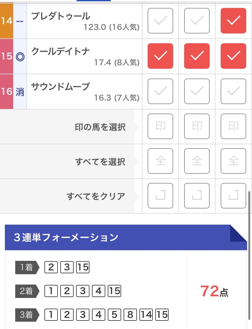Change the ◎ mark on horse 15

[x=20, y=57]
